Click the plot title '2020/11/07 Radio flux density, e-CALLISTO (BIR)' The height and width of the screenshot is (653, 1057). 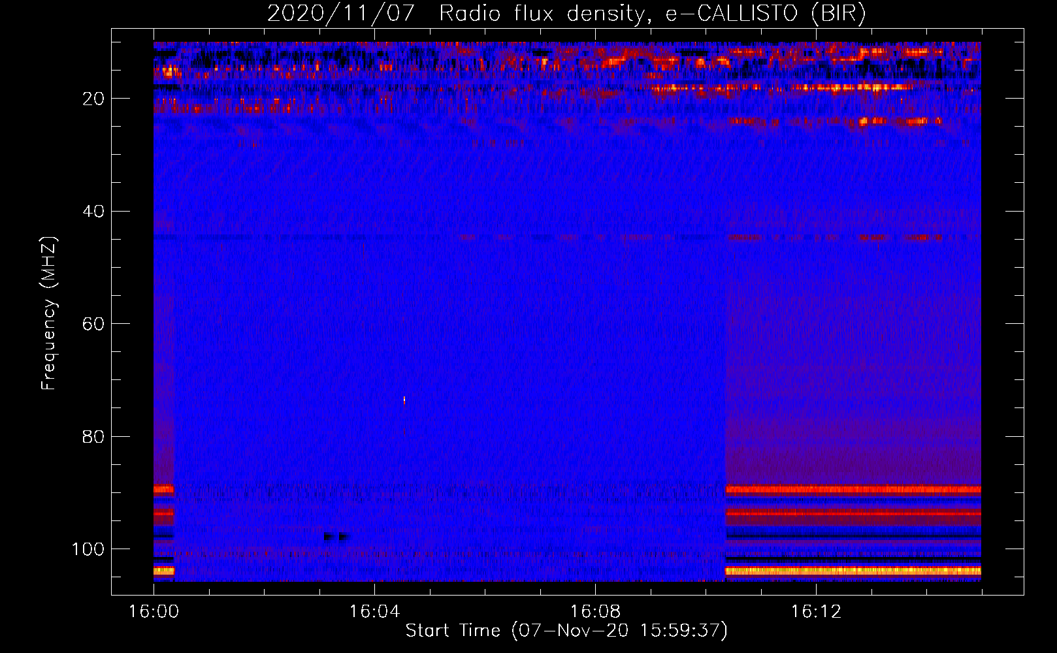pyautogui.click(x=566, y=13)
